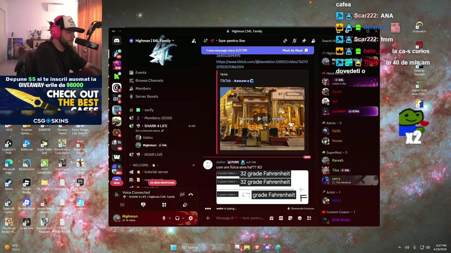Mute the microphone

point(164,218)
